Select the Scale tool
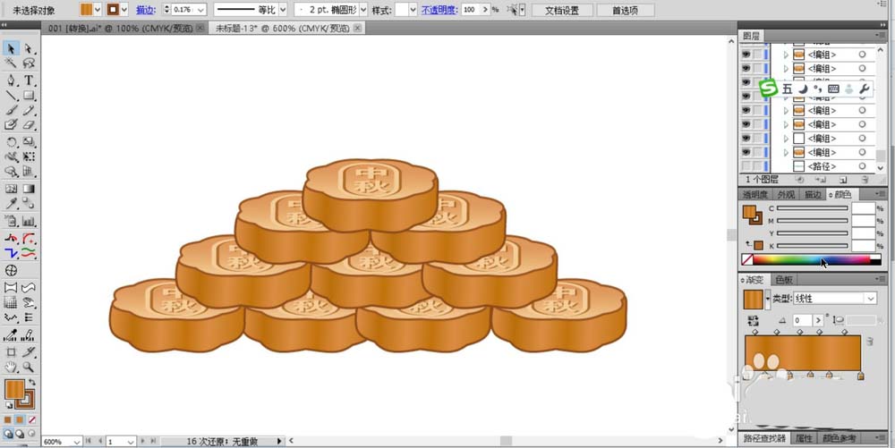The image size is (895, 448). pyautogui.click(x=29, y=142)
